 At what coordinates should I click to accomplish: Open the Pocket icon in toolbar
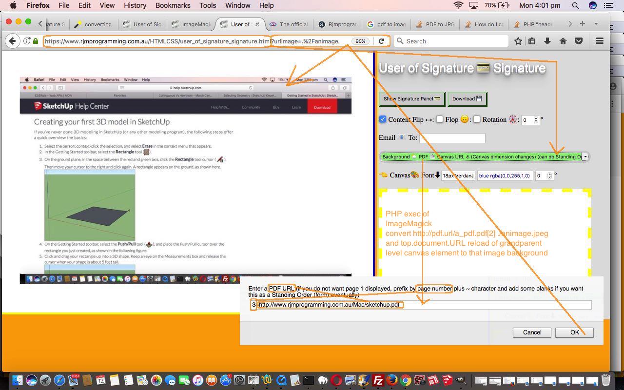pyautogui.click(x=579, y=41)
